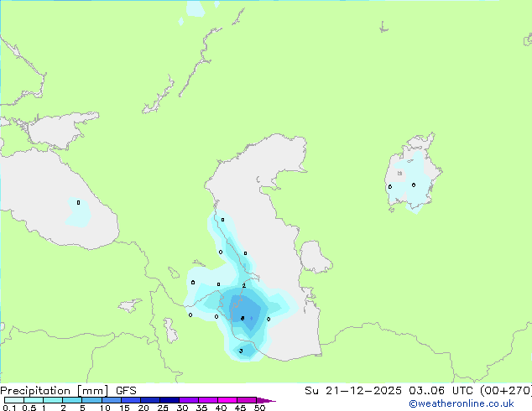Click the '0.1' legend scale value

tap(9, 408)
